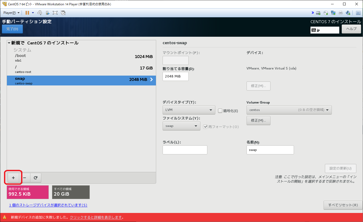Enter full screen mode via toolbar icon
363x222 pixels.
[x=55, y=13]
